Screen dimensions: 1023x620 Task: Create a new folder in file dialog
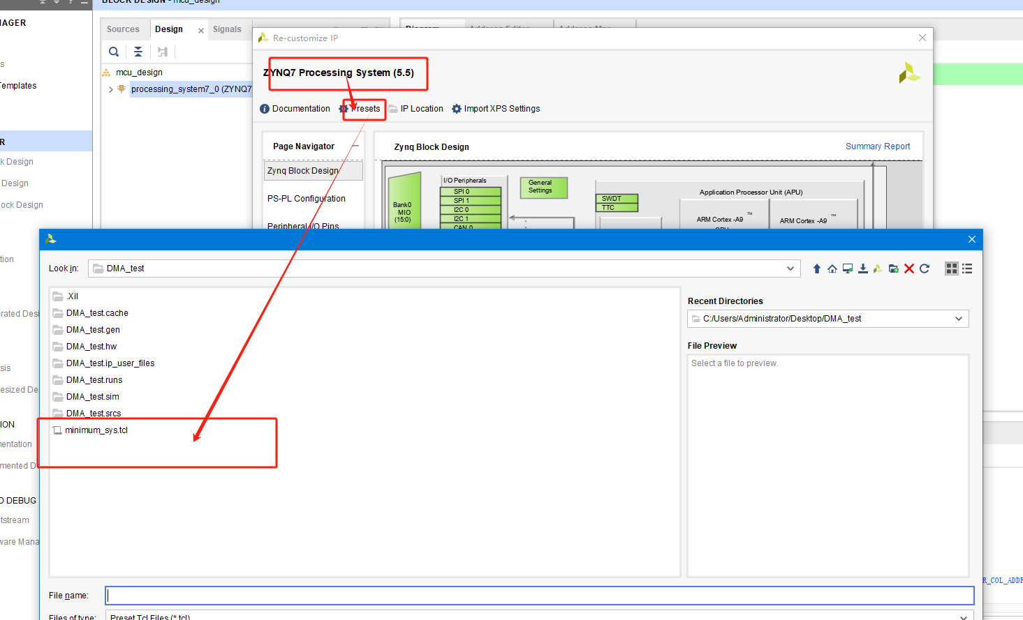click(x=893, y=269)
